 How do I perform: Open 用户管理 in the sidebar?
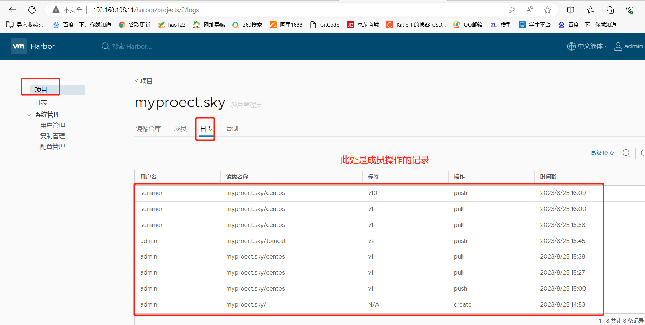[x=52, y=126]
